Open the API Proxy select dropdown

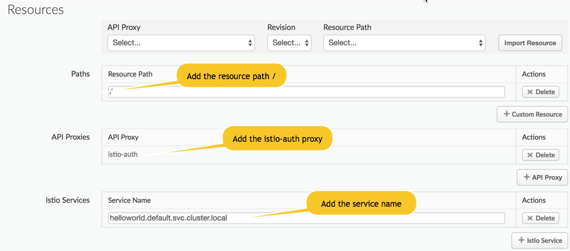point(181,43)
